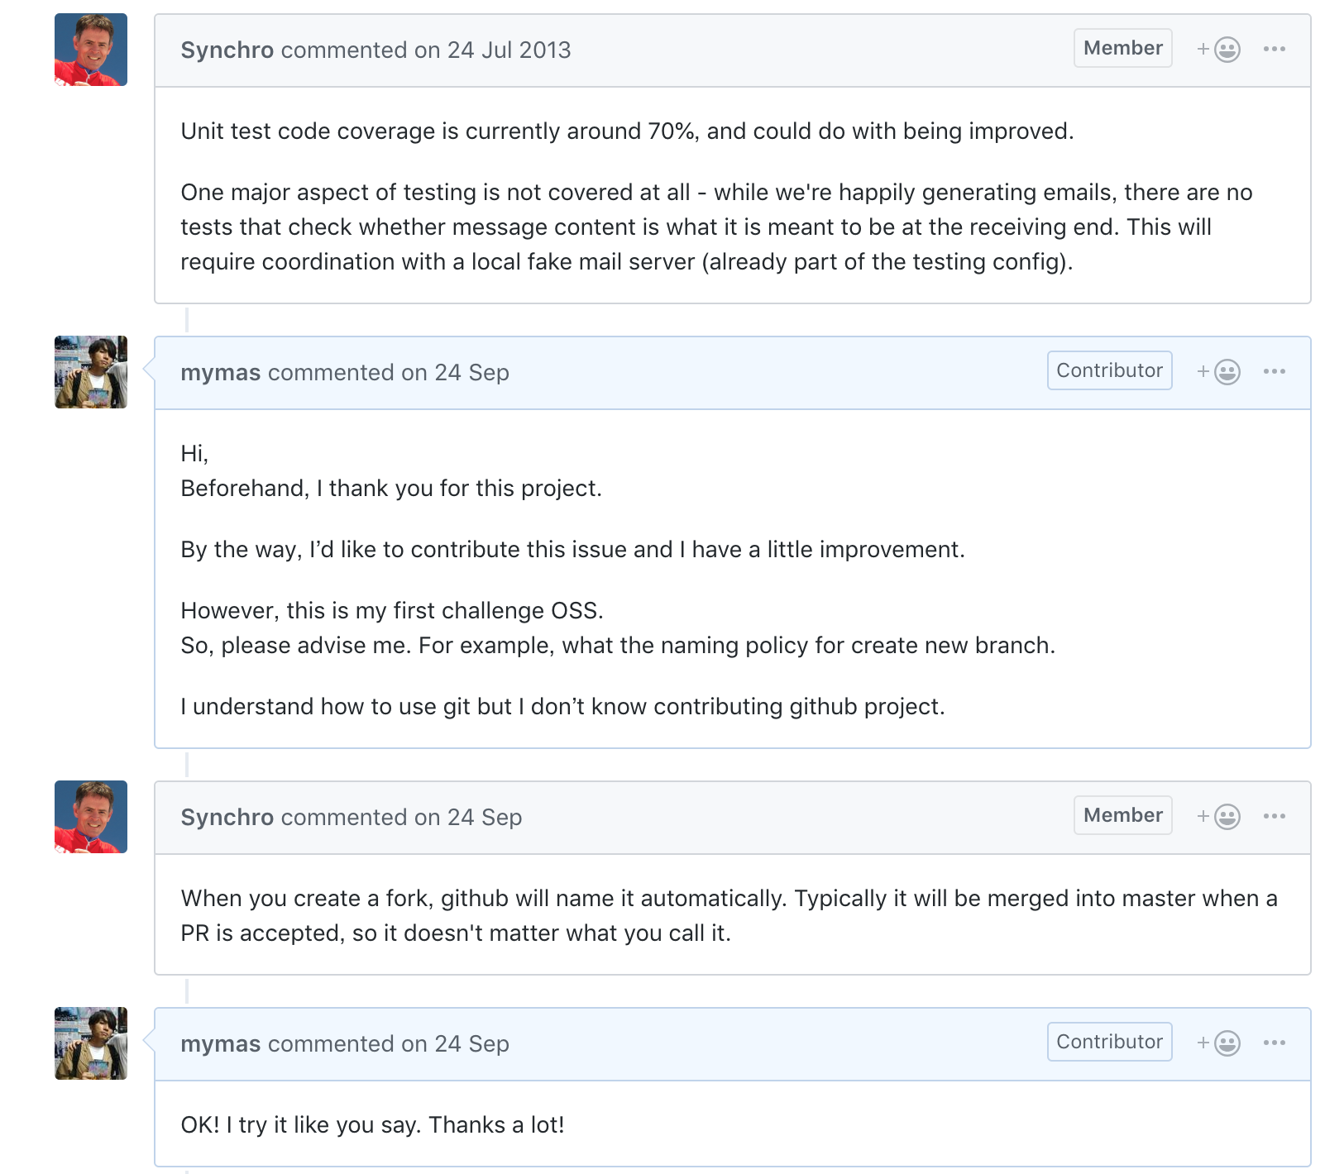Add reaction to Synchro's fork explanation comment
Viewport: 1325px width, 1174px height.
coord(1219,817)
